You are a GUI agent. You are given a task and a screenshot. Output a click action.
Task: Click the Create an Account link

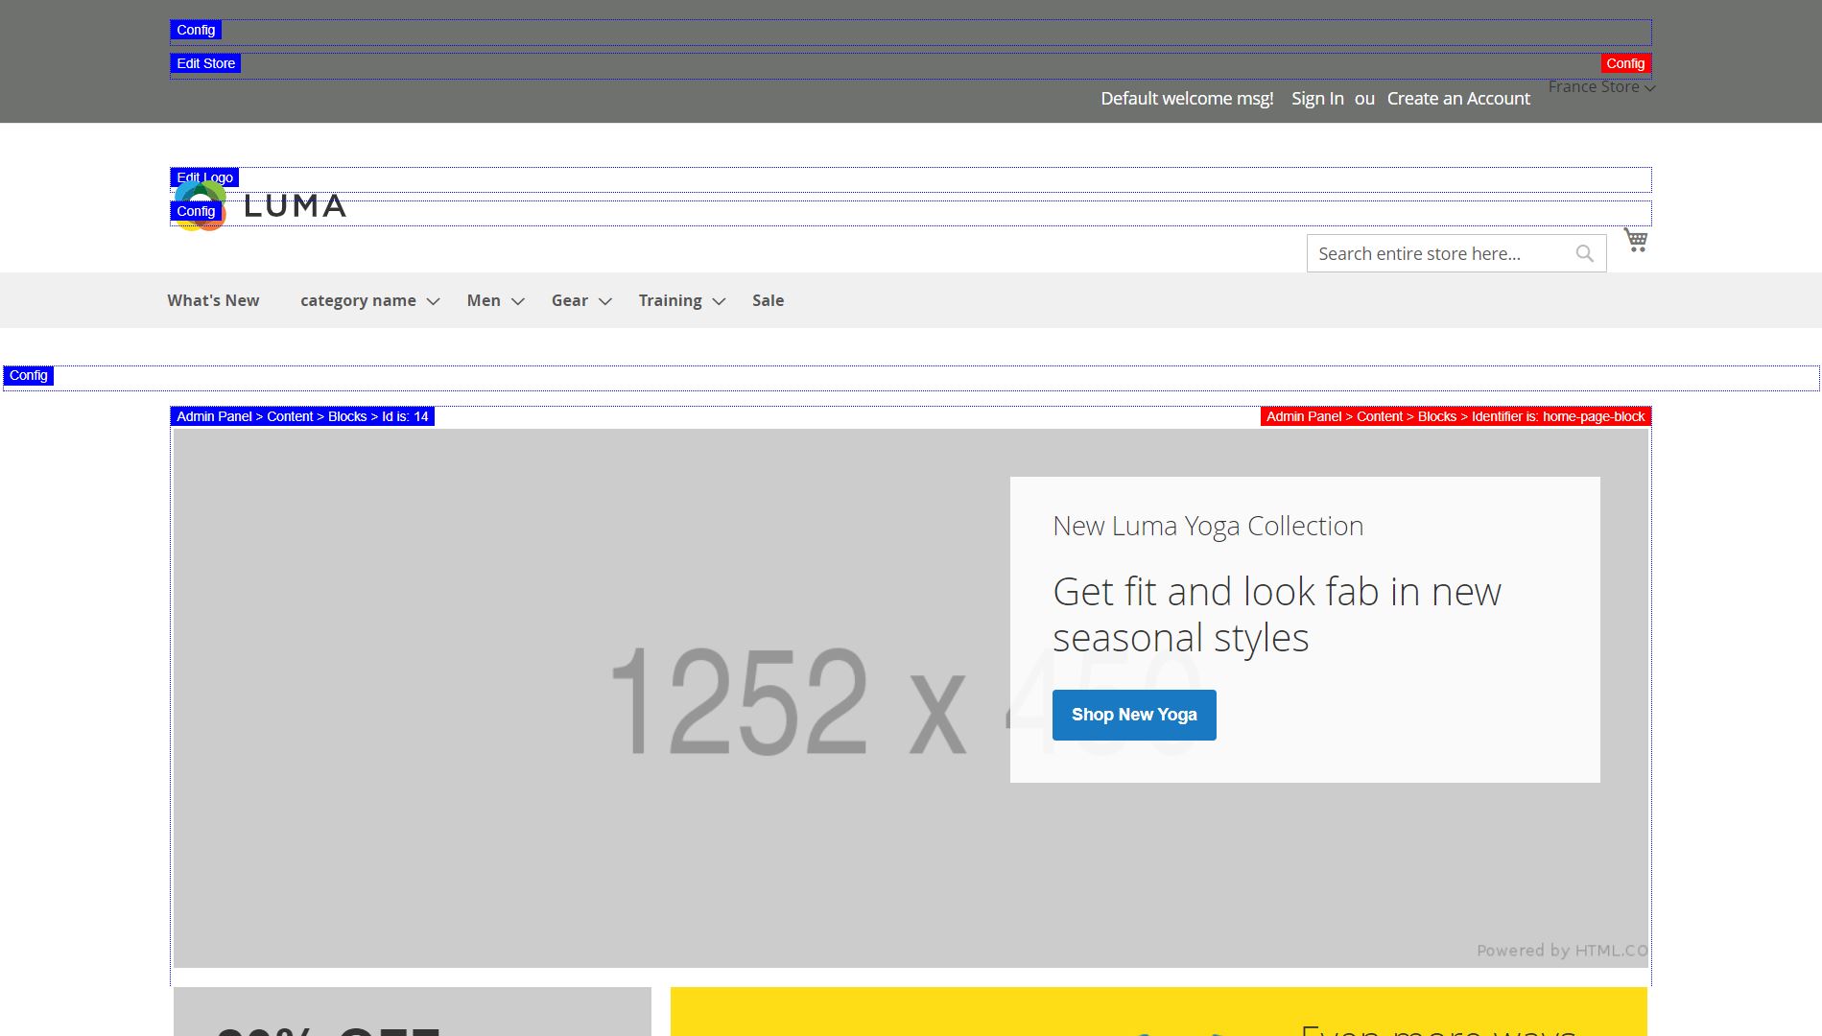tap(1457, 98)
